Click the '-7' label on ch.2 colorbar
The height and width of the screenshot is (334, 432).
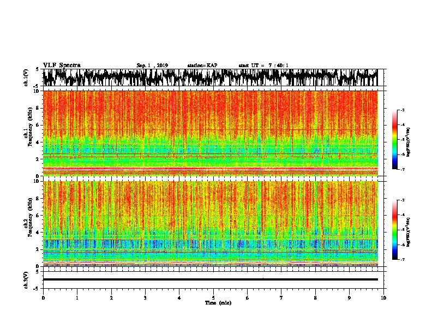click(x=403, y=259)
